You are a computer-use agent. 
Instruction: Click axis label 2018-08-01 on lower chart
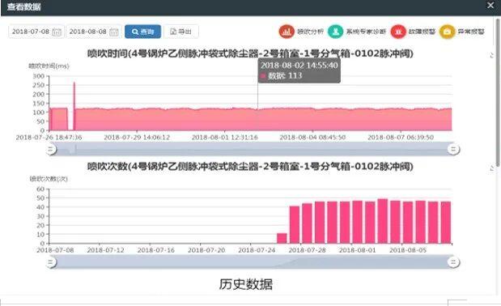click(357, 250)
